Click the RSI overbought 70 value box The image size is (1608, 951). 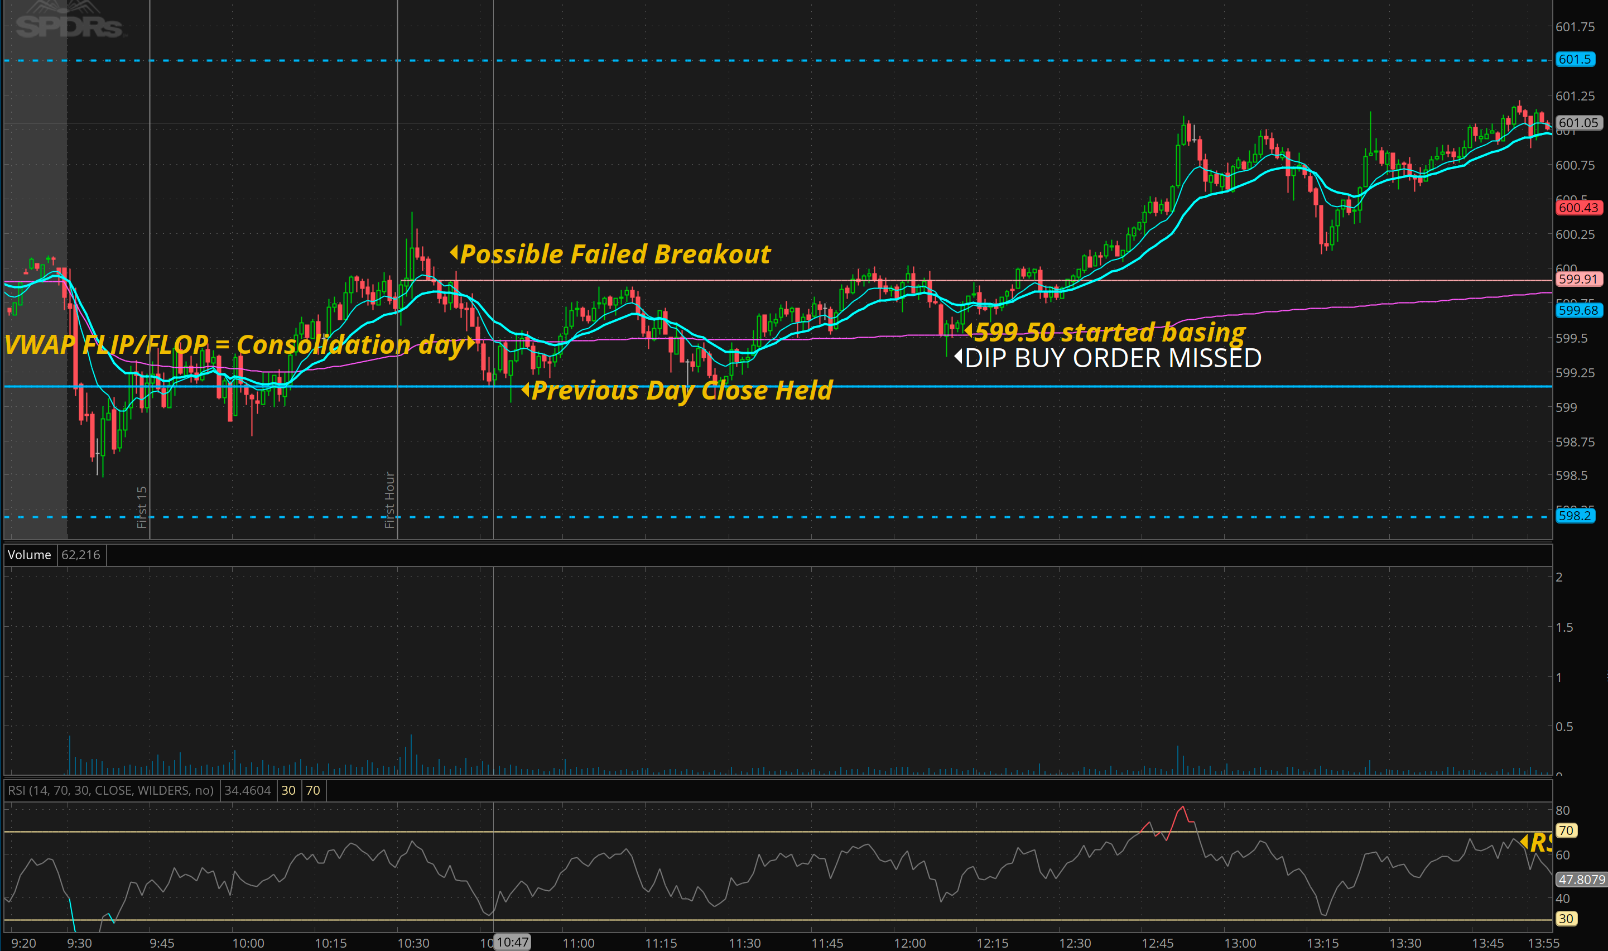point(312,790)
